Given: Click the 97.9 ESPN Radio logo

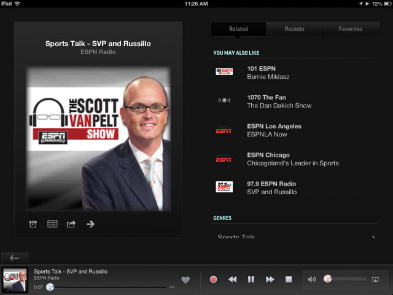Looking at the screenshot, I should [224, 187].
